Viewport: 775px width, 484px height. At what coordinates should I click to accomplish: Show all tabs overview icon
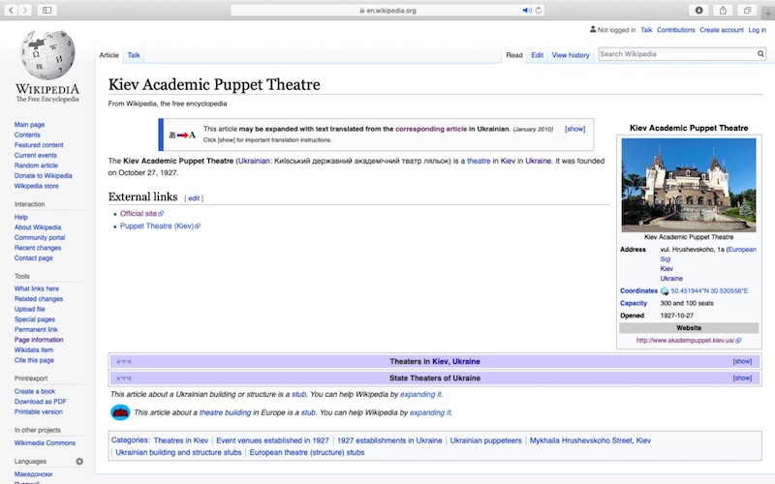click(747, 10)
